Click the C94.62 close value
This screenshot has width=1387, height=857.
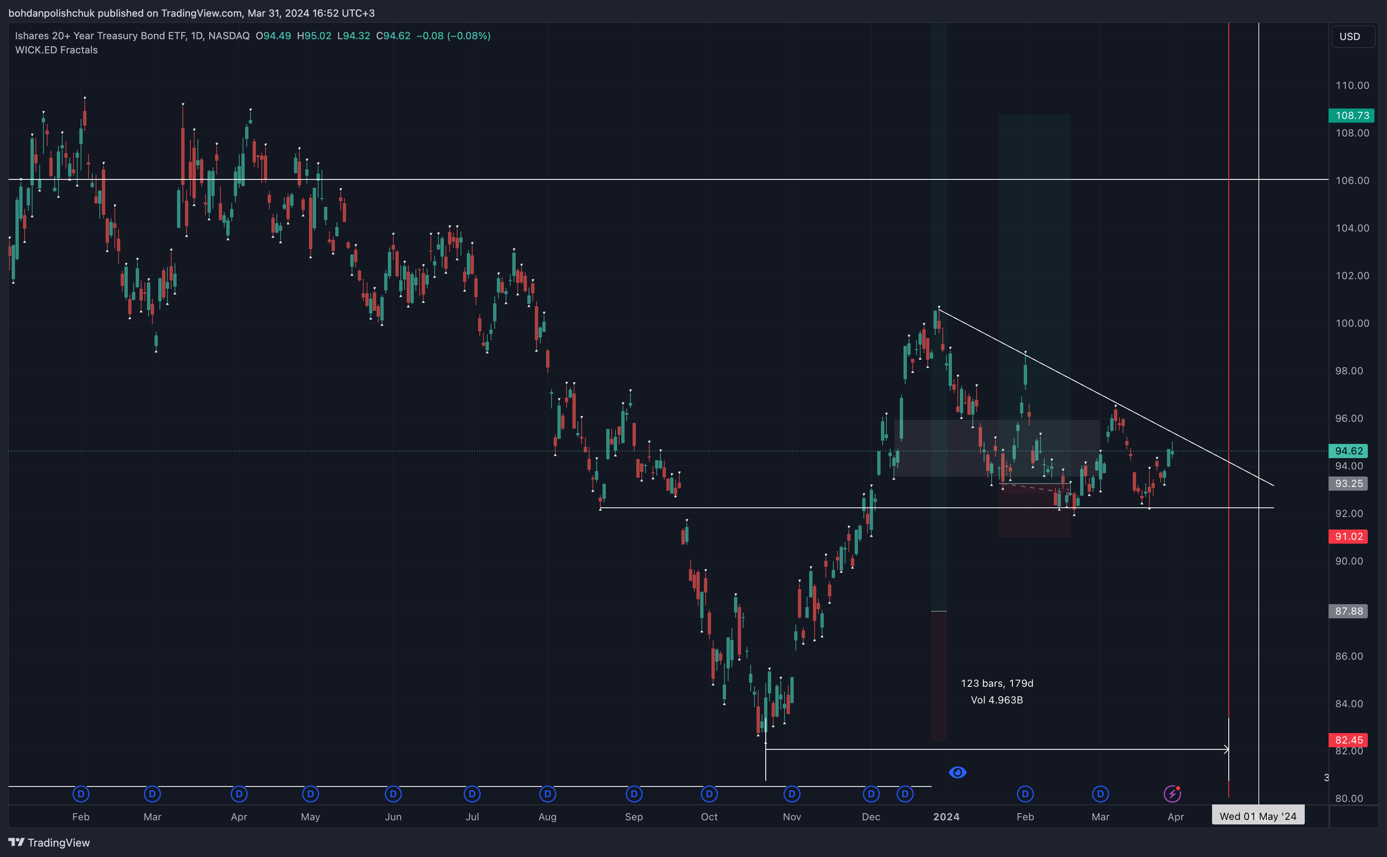point(393,36)
